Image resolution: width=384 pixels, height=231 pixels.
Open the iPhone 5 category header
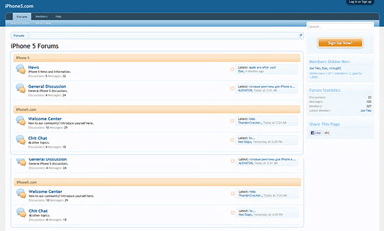(157, 58)
